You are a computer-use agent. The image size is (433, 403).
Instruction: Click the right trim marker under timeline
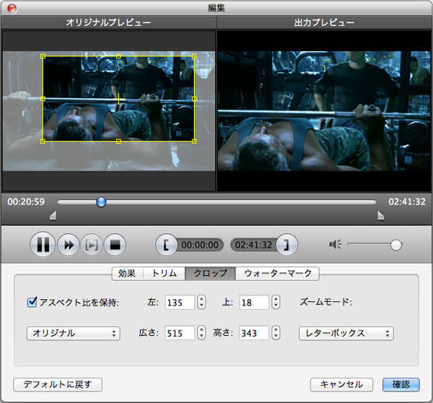(381, 215)
